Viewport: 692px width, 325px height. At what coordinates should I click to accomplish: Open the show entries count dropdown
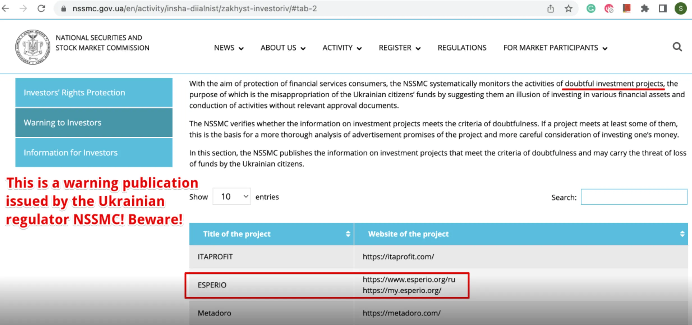[231, 197]
